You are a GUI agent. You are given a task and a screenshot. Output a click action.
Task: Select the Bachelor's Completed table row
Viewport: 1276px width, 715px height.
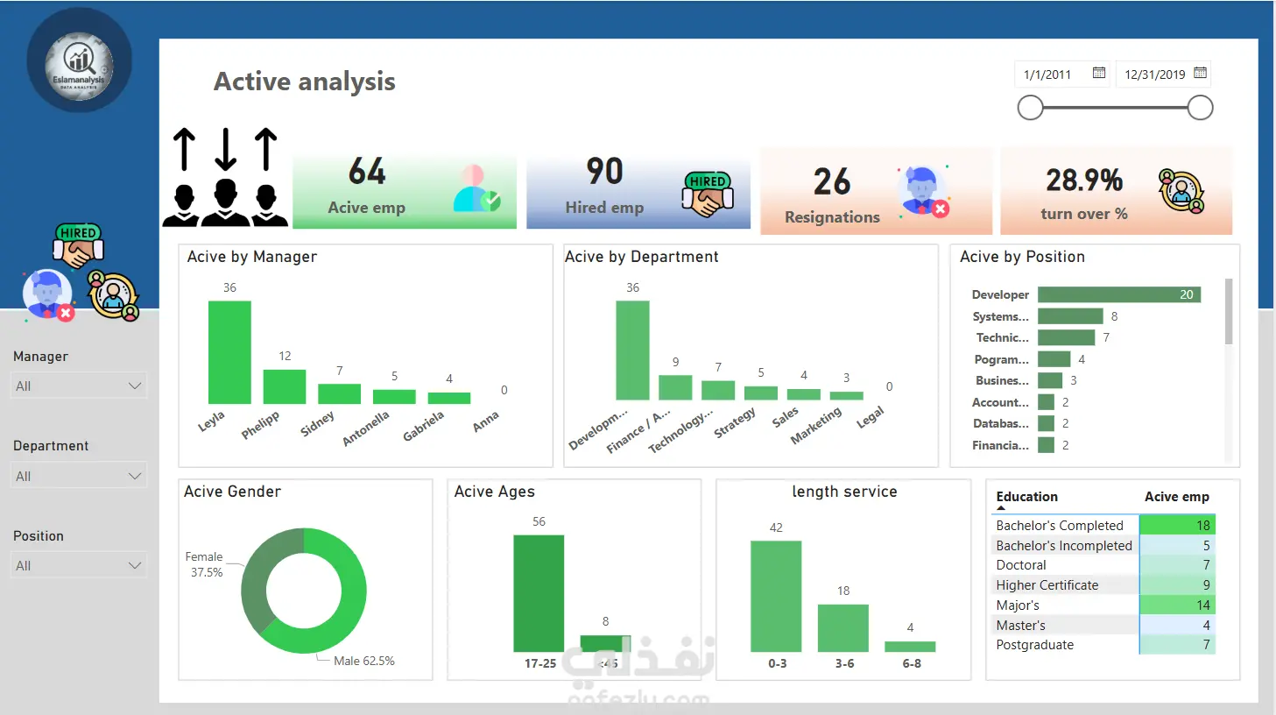pos(1104,525)
